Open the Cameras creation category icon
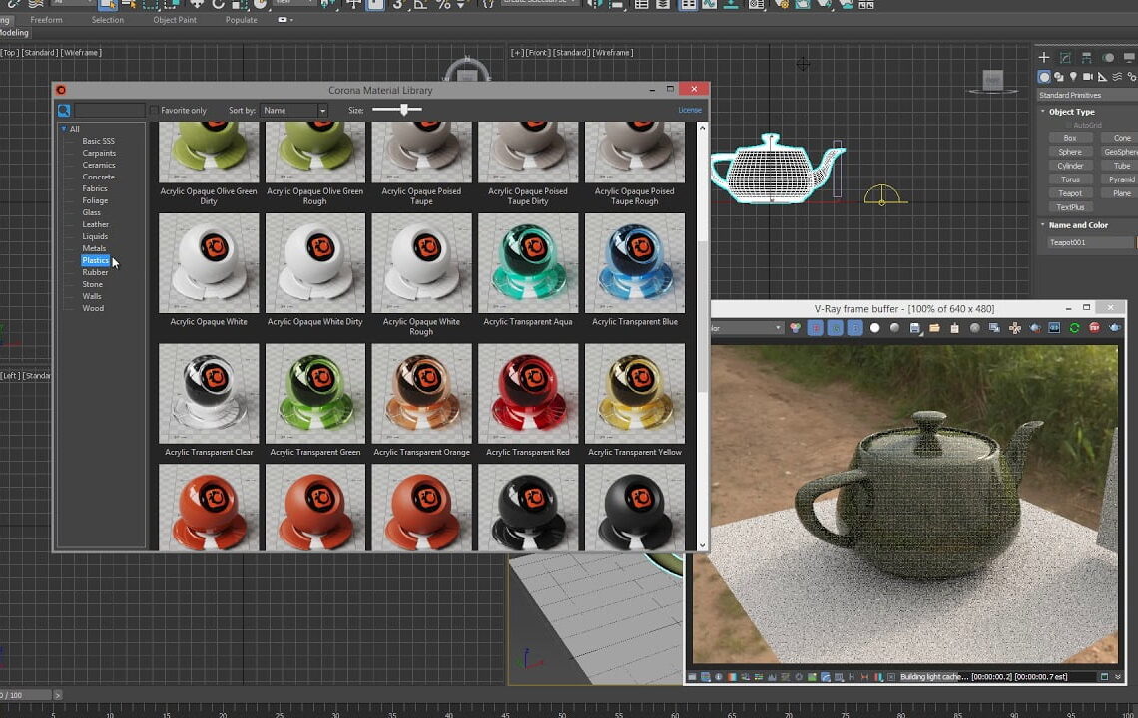The height and width of the screenshot is (718, 1138). [x=1088, y=77]
